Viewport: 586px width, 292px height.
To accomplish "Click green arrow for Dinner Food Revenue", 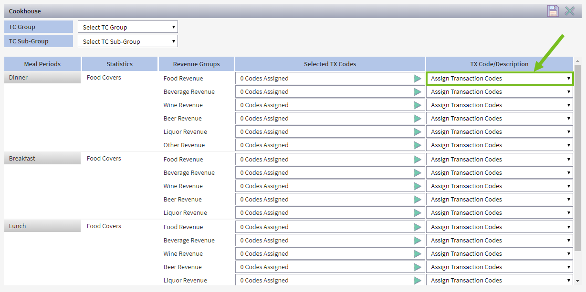I will [418, 79].
